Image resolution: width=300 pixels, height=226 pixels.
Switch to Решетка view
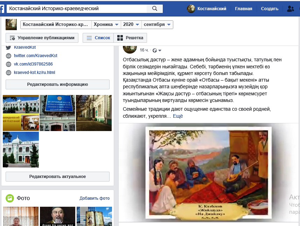(x=130, y=38)
